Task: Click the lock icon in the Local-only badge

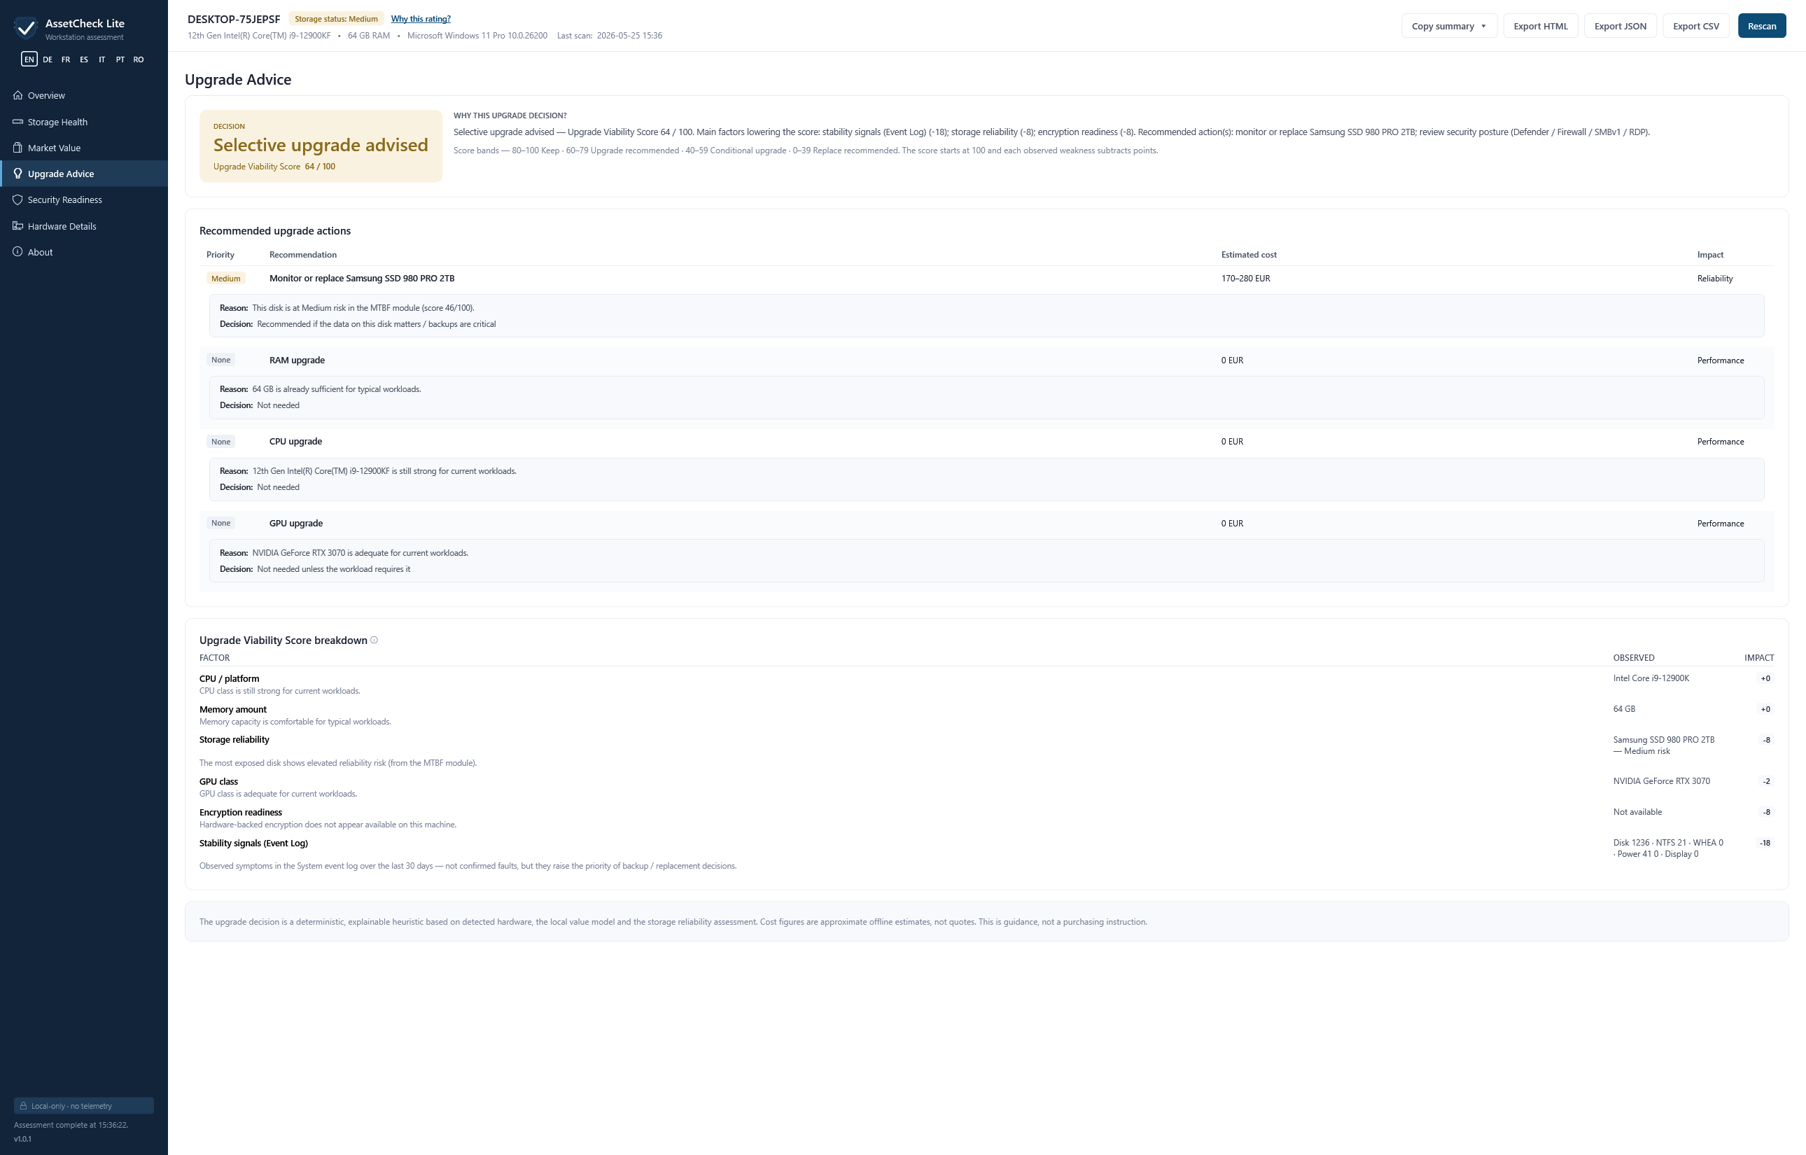Action: 23,1105
